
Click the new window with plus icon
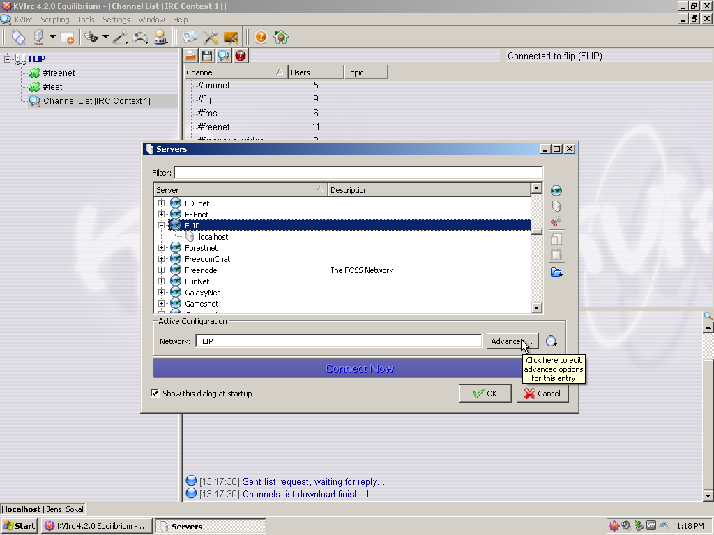tap(68, 38)
